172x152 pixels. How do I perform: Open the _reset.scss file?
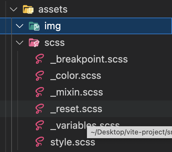click(76, 109)
